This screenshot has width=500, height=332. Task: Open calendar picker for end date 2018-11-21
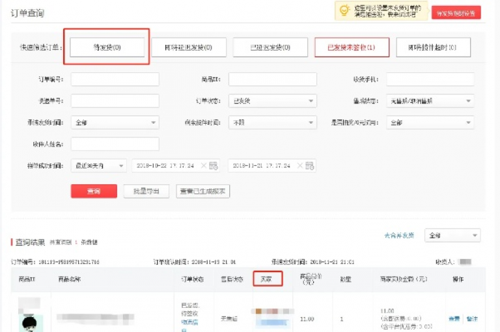[x=309, y=165]
